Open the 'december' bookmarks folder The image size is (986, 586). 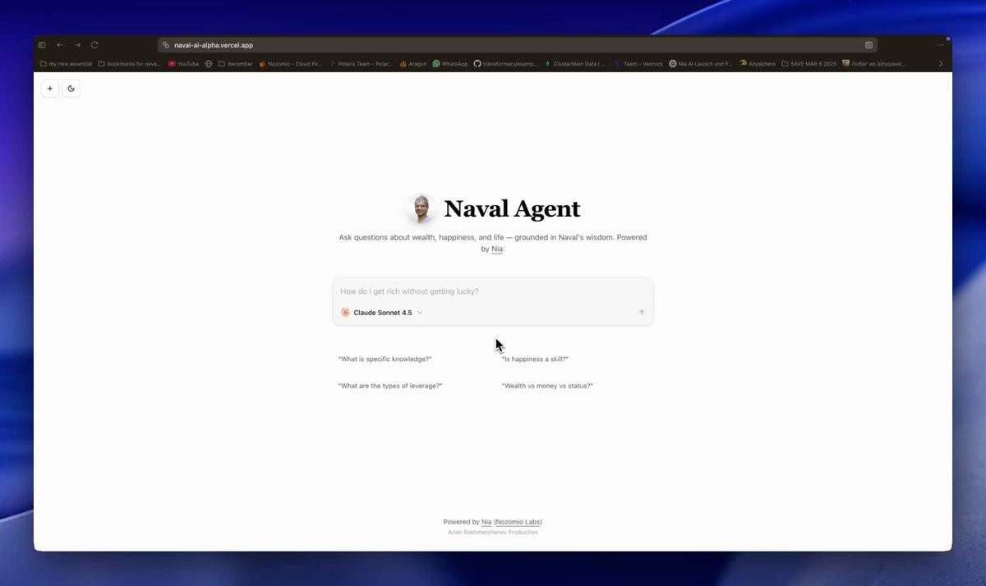coord(236,63)
